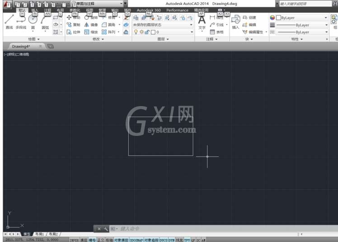Open the ByLayer color dropdown

pyautogui.click(x=302, y=18)
